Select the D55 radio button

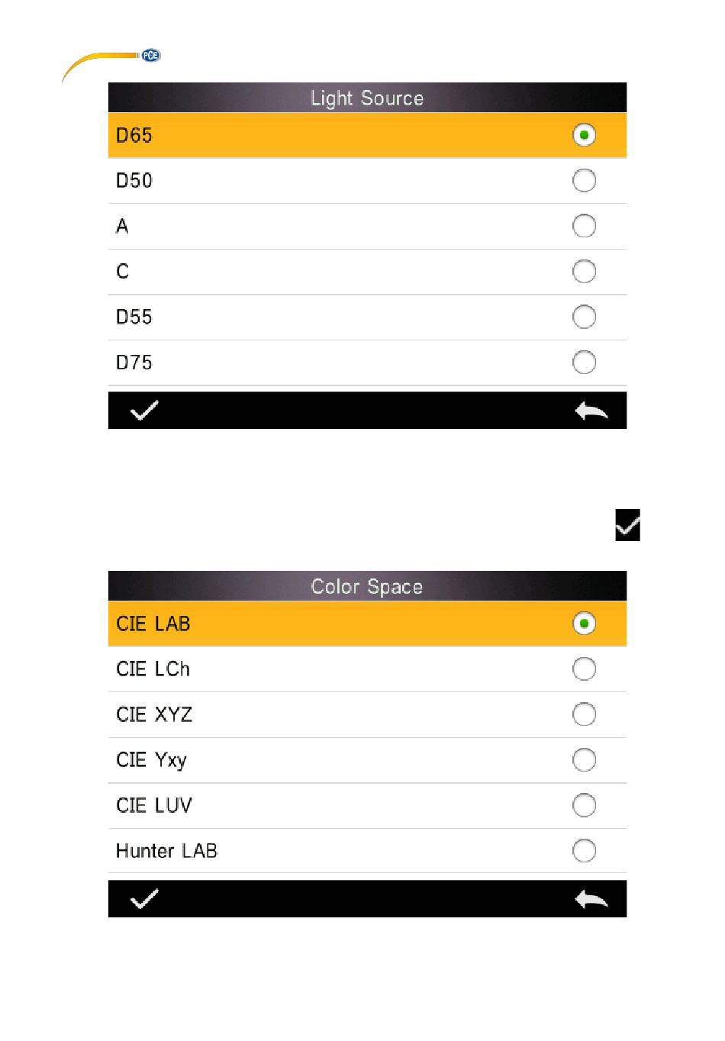click(584, 317)
